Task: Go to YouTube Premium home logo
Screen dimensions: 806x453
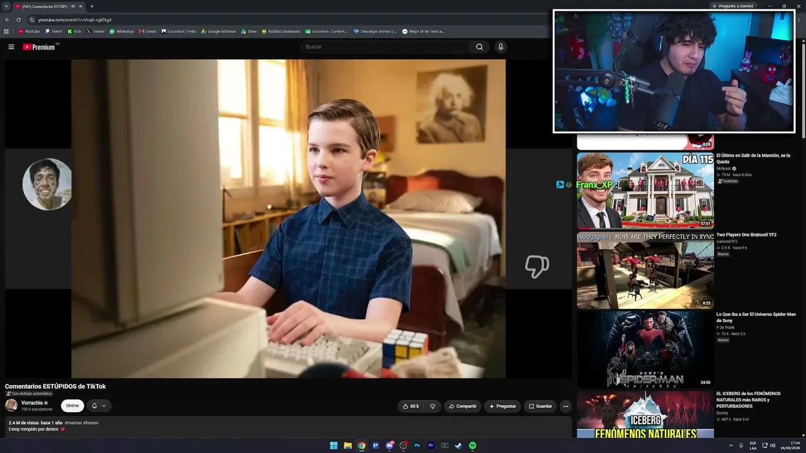Action: pos(39,47)
